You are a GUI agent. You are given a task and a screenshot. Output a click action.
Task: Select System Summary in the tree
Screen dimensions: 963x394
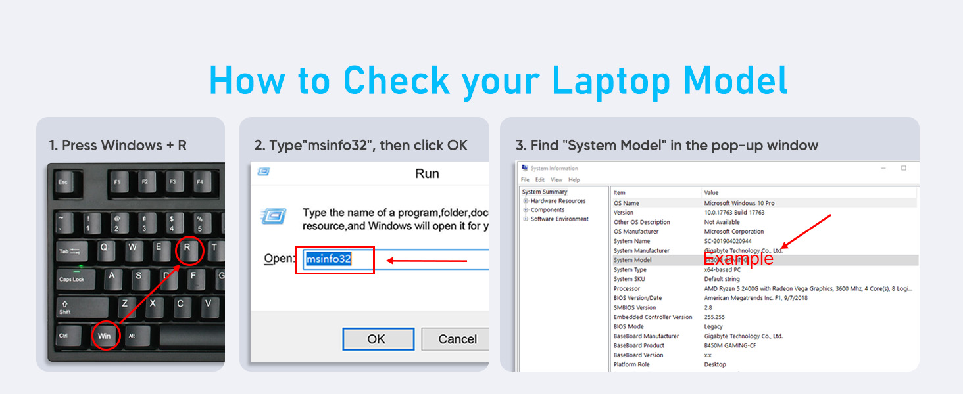click(x=545, y=192)
